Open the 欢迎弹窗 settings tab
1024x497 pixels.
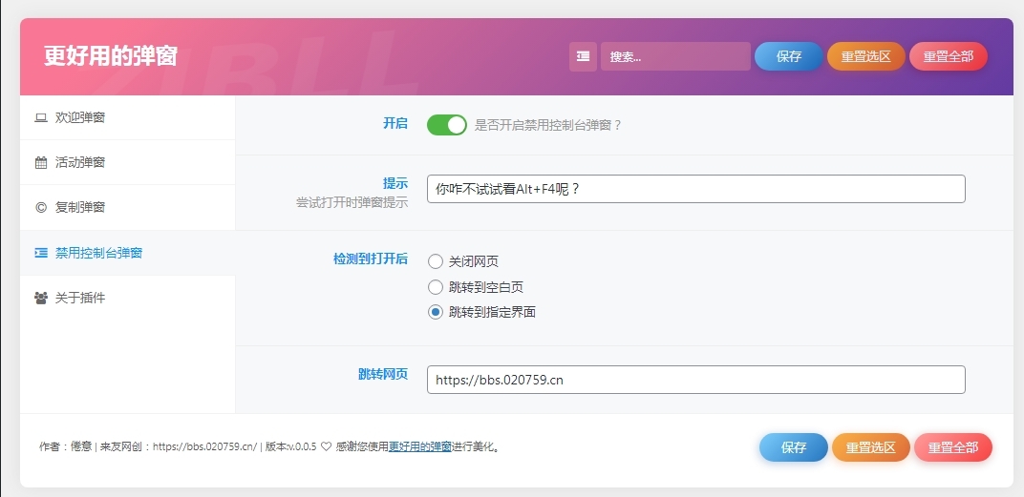(x=80, y=118)
